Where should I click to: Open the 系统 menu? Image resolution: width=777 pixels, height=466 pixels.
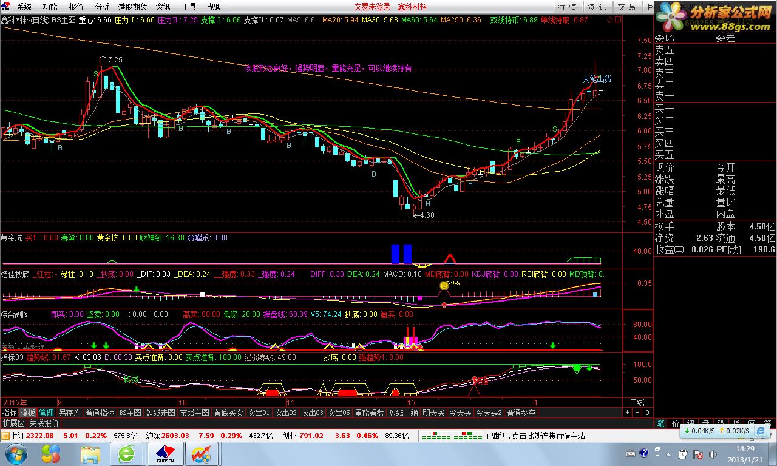24,7
